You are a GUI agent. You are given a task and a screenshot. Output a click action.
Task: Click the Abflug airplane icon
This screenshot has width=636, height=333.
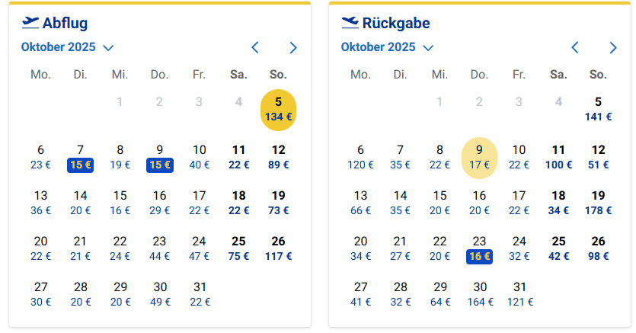30,23
